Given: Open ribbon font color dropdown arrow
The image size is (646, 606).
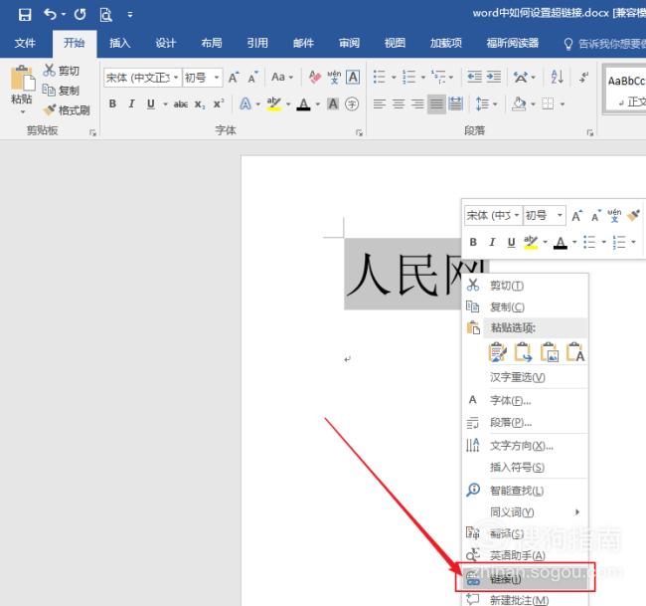Looking at the screenshot, I should tap(318, 104).
